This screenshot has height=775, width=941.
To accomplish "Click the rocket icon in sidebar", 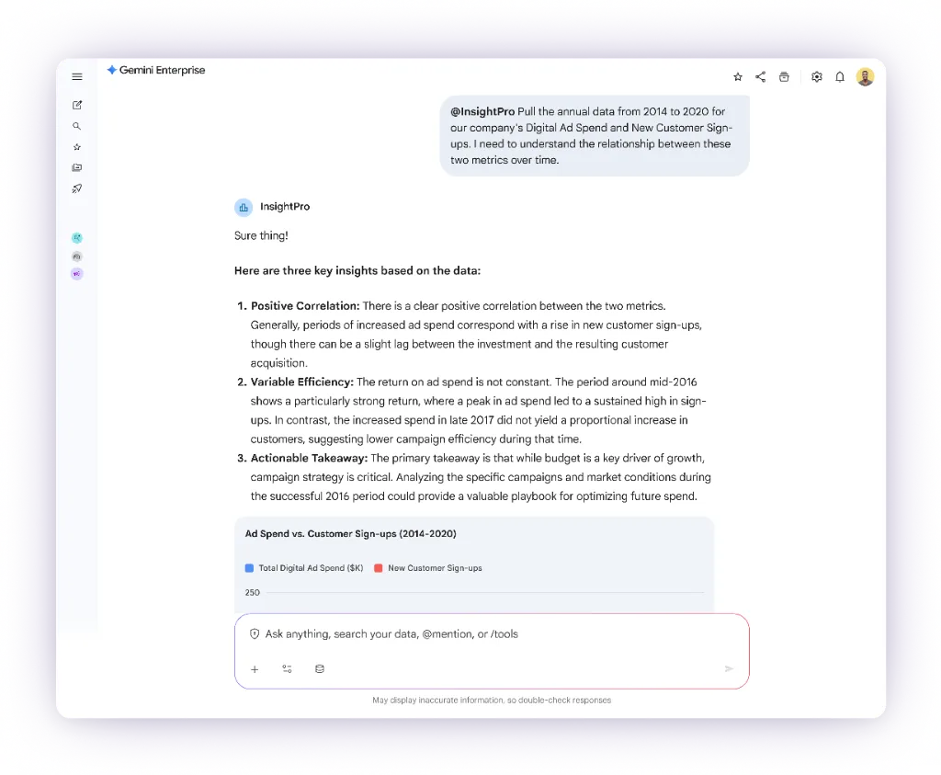I will coord(77,189).
